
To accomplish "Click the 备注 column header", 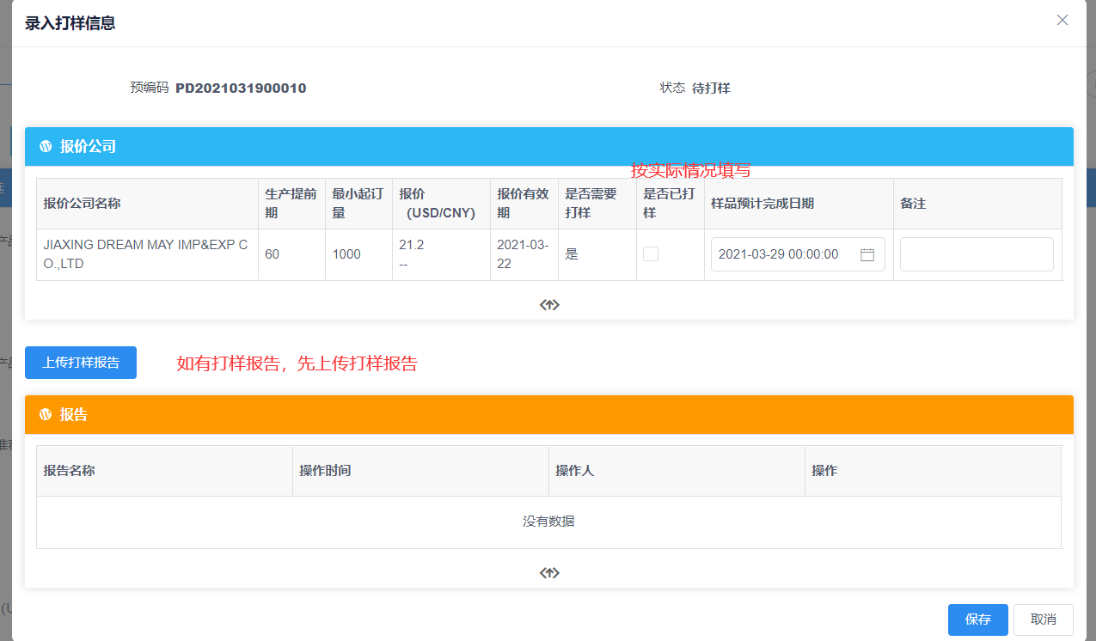I will coord(977,204).
